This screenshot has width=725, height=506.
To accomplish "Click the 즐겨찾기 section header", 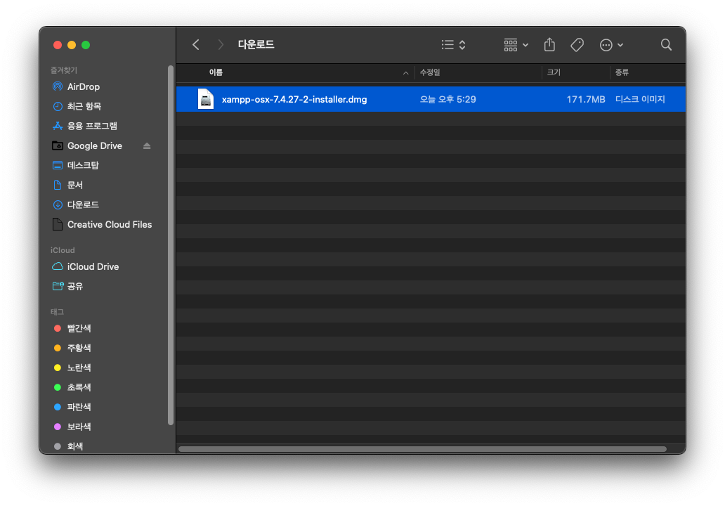I will pyautogui.click(x=64, y=70).
